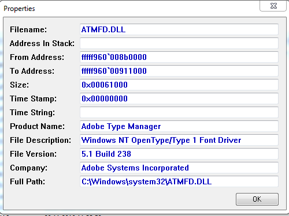Click the empty Time String field

coord(179,112)
